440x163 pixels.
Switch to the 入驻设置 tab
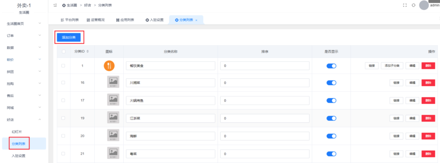154,20
